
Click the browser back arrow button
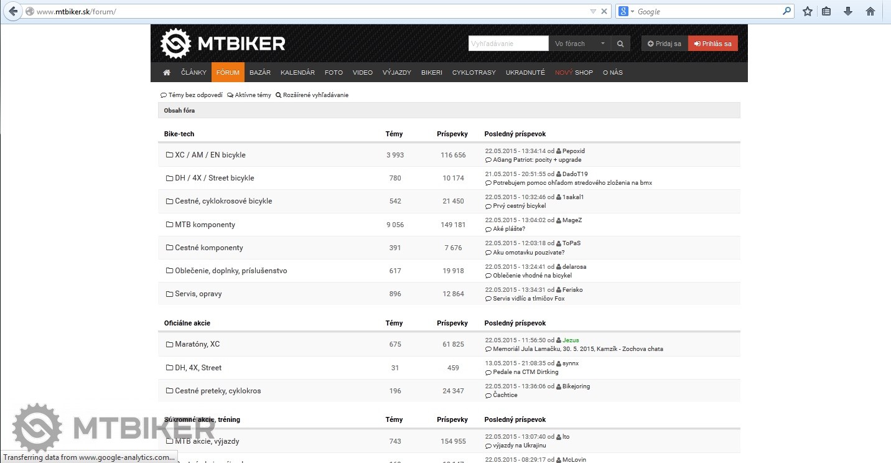point(13,11)
